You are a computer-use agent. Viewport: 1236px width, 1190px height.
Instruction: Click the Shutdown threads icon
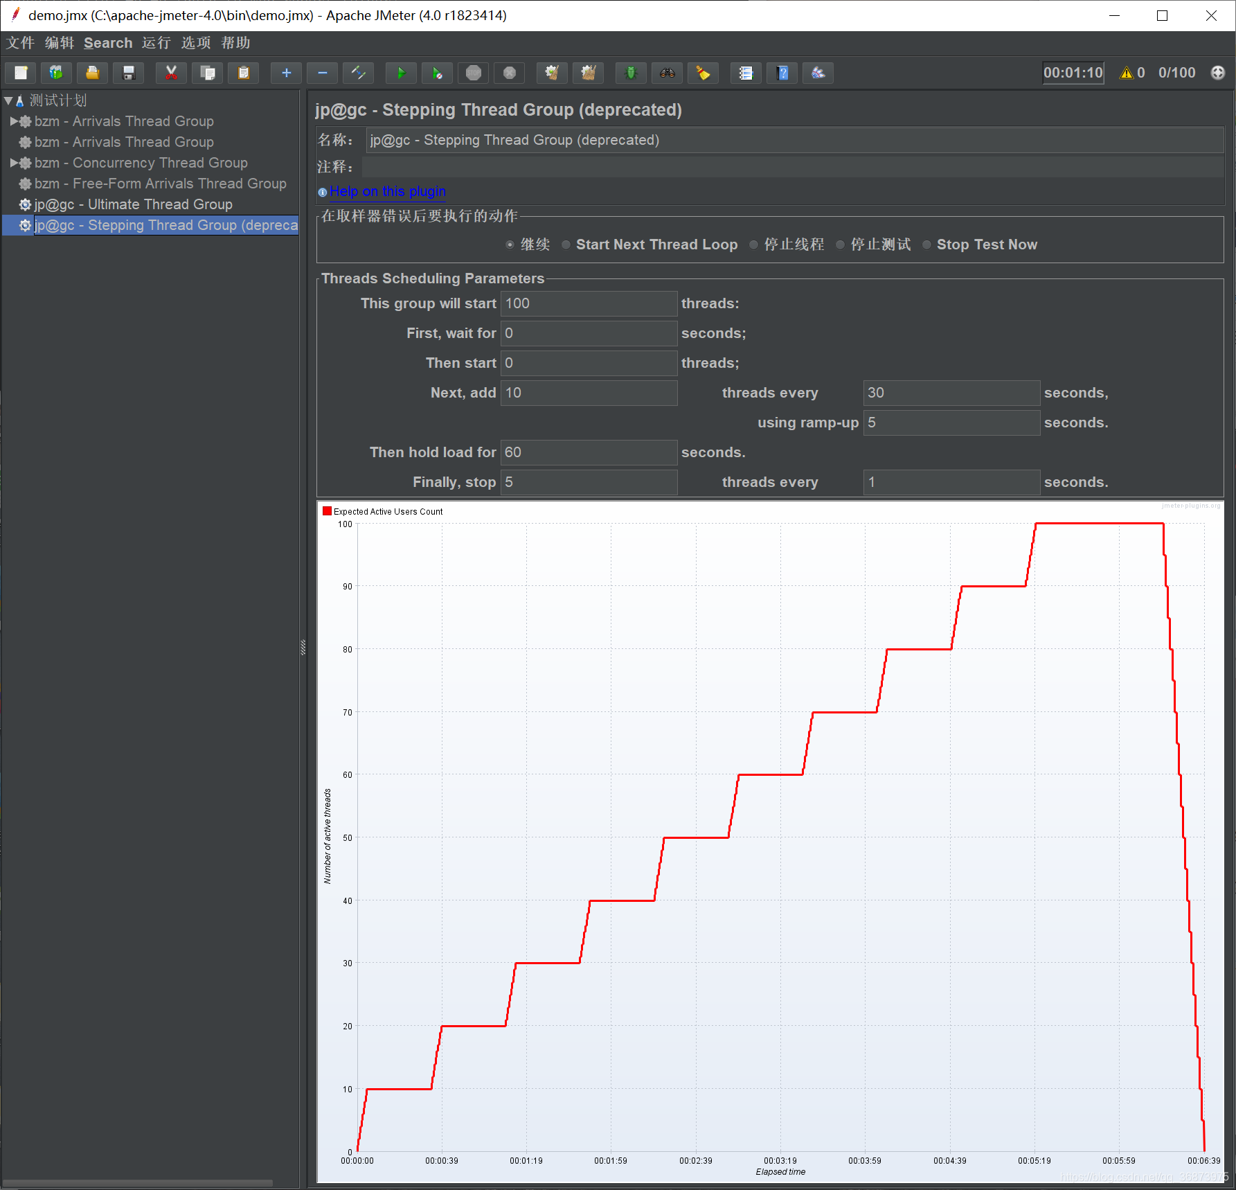[x=509, y=73]
